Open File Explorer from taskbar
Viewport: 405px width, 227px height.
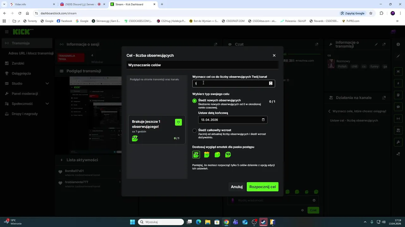point(208,222)
